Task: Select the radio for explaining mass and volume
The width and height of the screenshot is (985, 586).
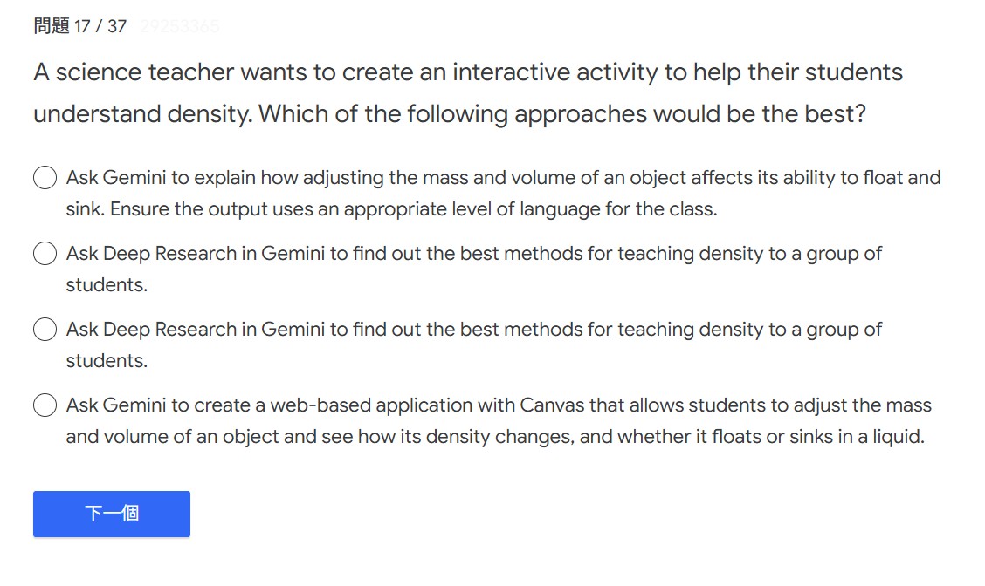Action: tap(45, 178)
